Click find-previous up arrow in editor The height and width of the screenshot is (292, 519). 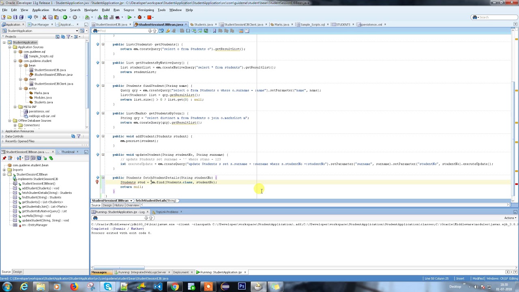pos(154,31)
